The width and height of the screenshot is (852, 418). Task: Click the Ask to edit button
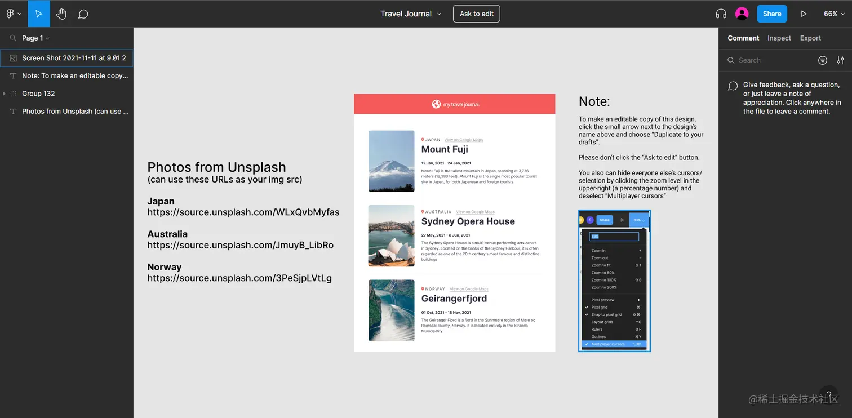(477, 14)
